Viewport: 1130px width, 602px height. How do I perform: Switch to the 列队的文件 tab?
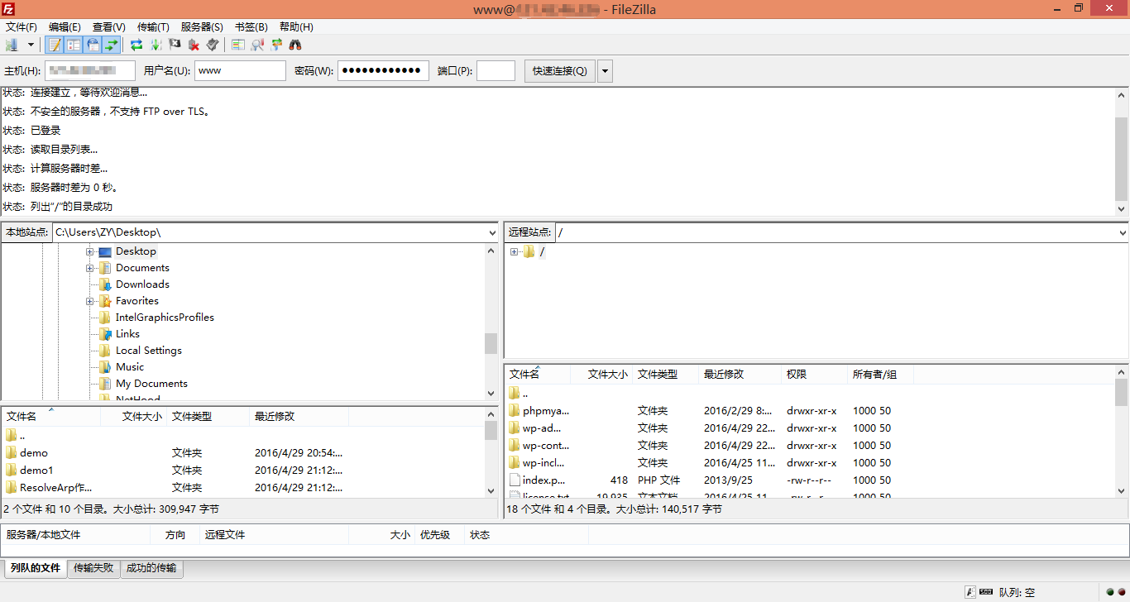[x=36, y=569]
